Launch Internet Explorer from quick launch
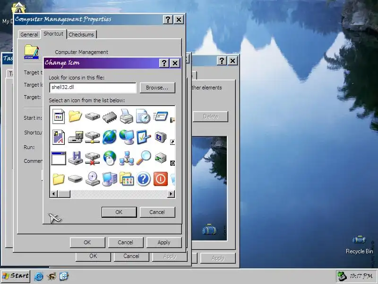Viewport: 378px width, 284px height. pos(39,276)
